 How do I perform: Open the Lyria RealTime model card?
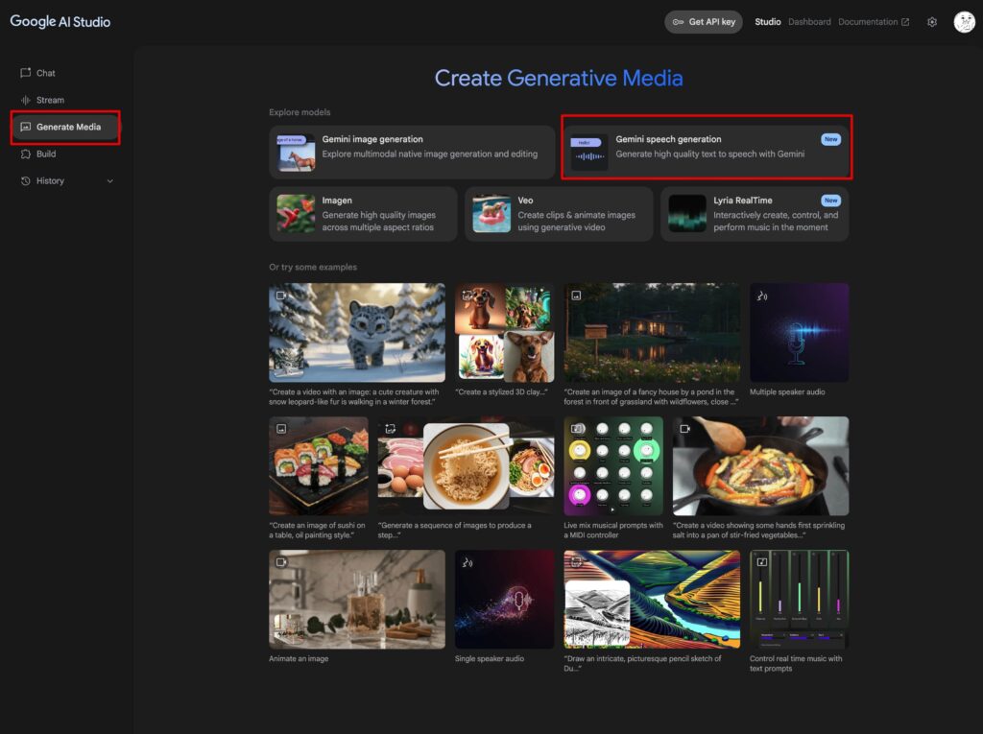tap(755, 214)
